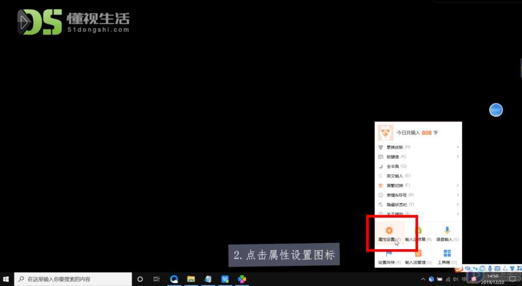Open File Explorer from the taskbar
522x286 pixels.
pos(190,279)
